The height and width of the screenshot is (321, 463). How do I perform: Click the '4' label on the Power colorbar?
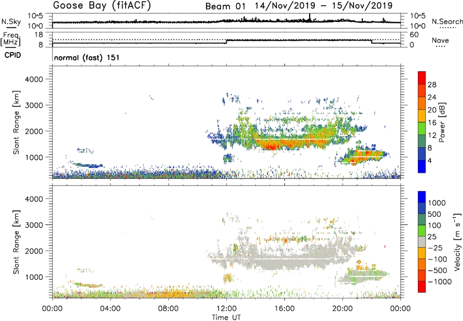(x=430, y=161)
